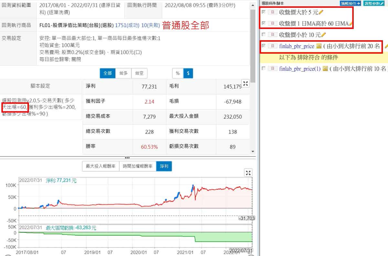The image size is (388, 256).
Task: Click the 編輯條件 button
Action: coord(350,3)
